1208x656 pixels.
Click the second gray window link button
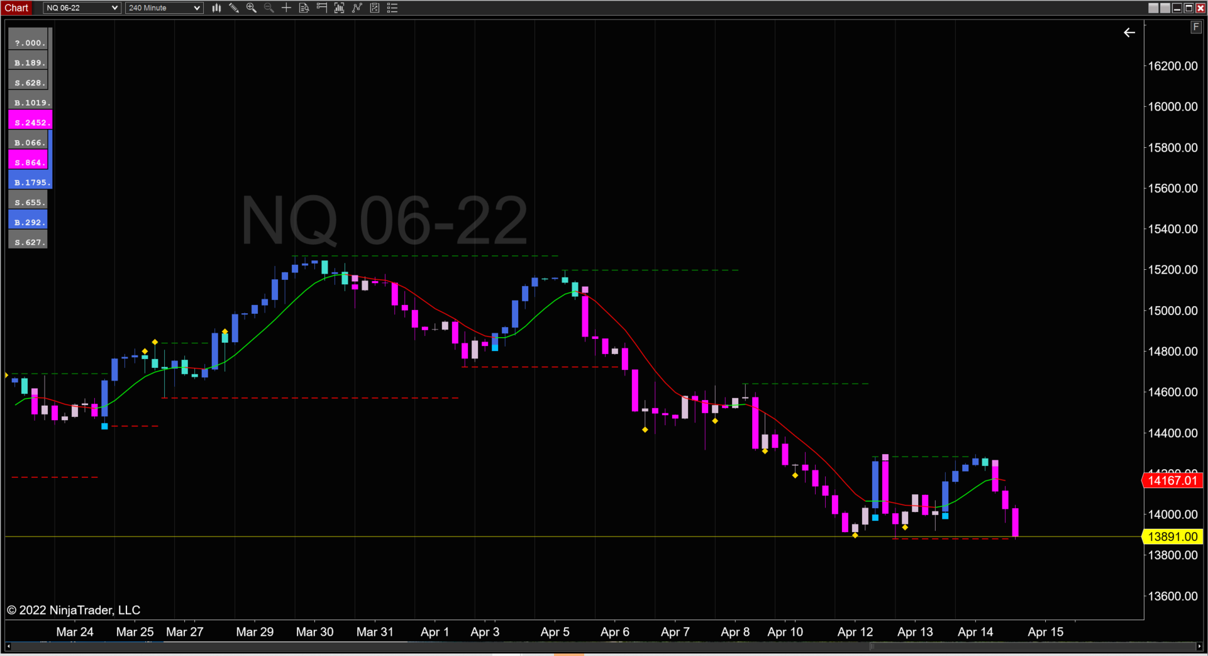tap(1165, 8)
